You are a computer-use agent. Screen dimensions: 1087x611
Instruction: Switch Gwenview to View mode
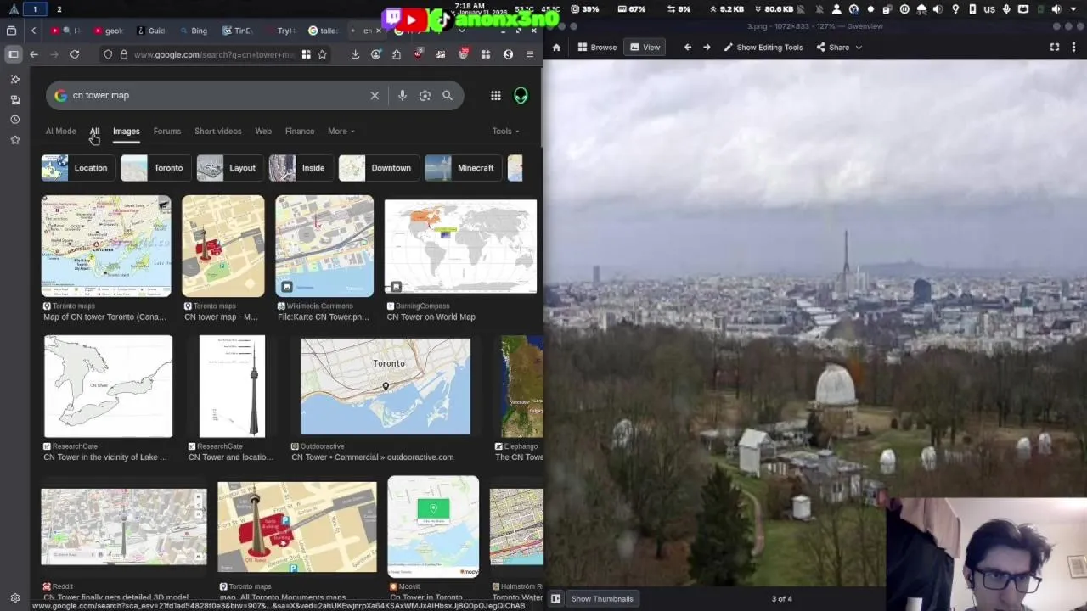click(645, 48)
